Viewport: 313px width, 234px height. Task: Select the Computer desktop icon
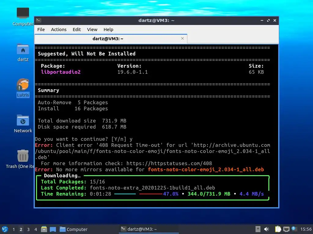click(23, 17)
